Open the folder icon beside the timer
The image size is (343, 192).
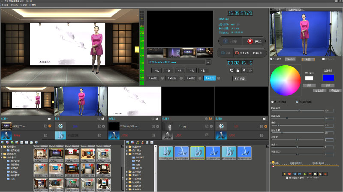click(x=238, y=70)
